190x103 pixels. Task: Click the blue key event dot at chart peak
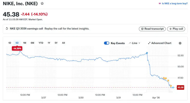pos(147,53)
